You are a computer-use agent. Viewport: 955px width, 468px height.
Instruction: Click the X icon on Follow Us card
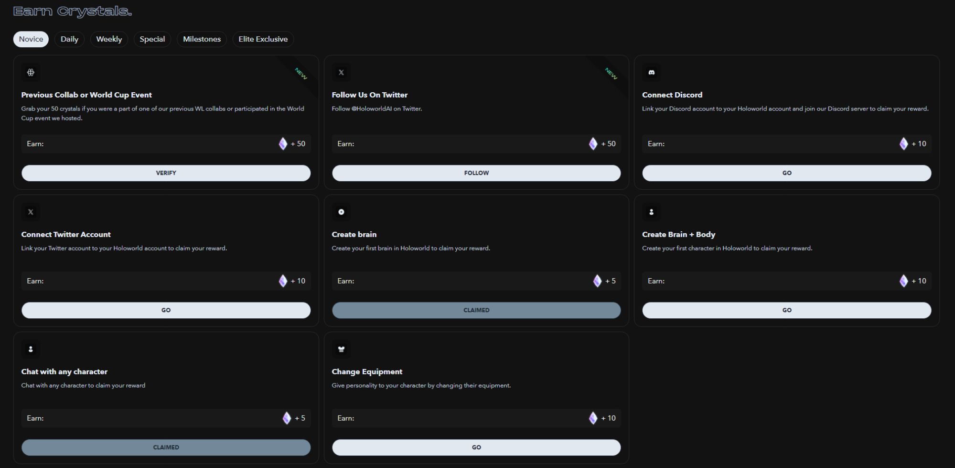tap(341, 73)
